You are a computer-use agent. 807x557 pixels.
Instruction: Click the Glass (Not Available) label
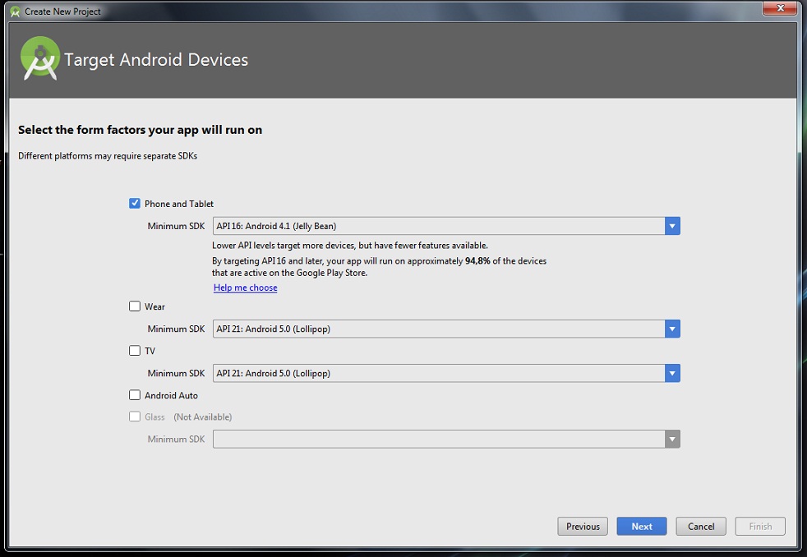pos(188,417)
